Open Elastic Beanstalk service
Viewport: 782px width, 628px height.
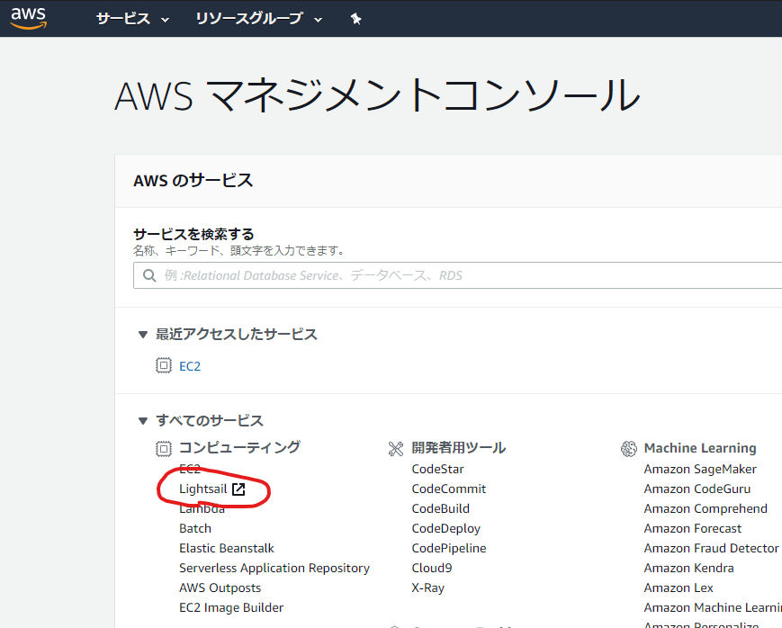point(227,548)
